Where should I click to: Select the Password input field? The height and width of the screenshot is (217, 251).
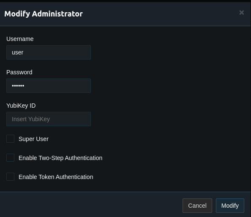(49, 86)
